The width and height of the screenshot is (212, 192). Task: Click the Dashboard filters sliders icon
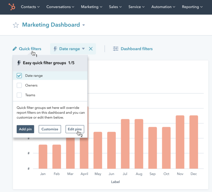pyautogui.click(x=116, y=49)
